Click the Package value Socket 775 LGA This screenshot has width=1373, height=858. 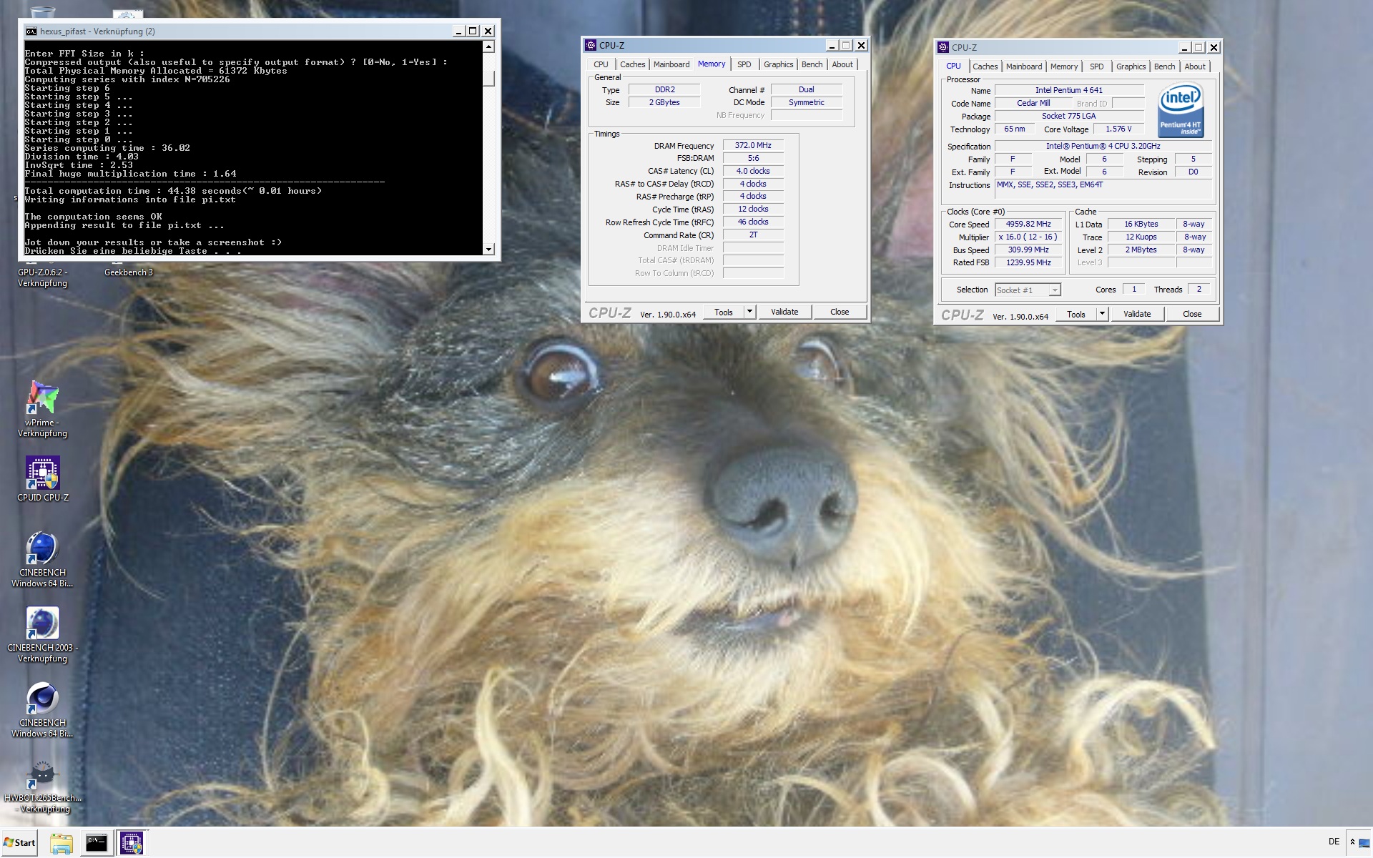tap(1069, 117)
